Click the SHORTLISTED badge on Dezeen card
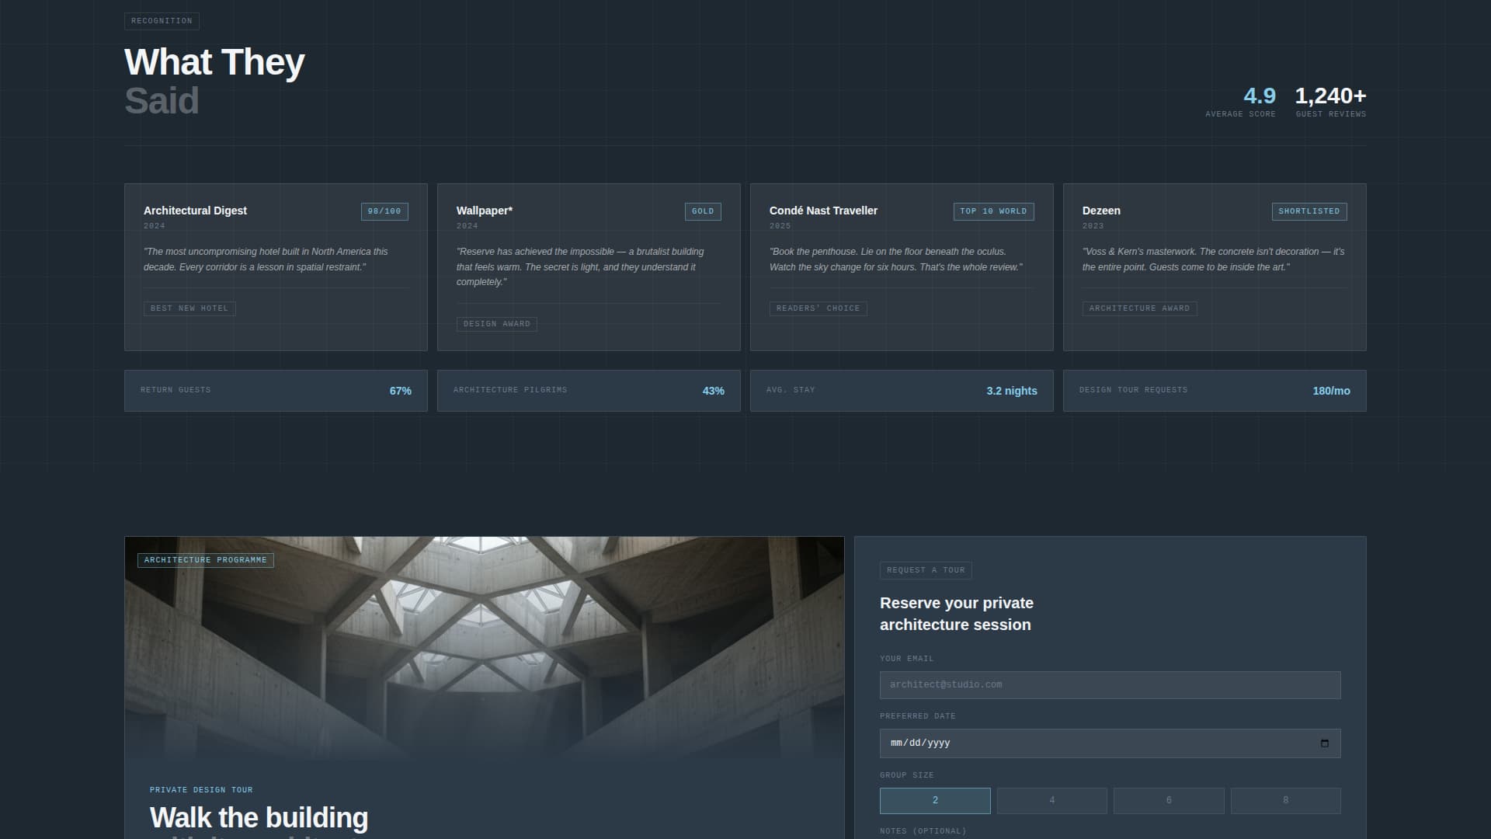 [x=1308, y=211]
